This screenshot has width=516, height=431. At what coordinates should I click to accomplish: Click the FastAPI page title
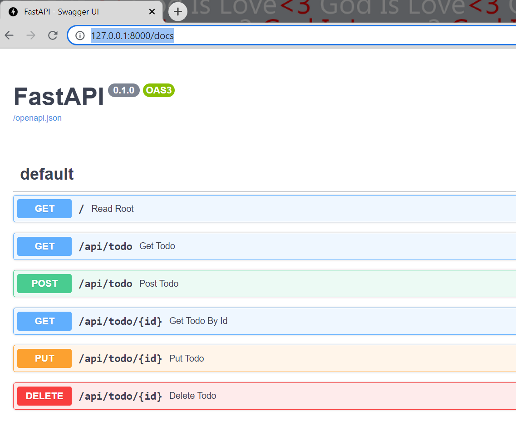(x=59, y=97)
